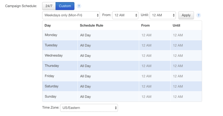Viewport: 223px width, 116px height.
Task: Click the Saturday row day cell
Action: pos(60,86)
